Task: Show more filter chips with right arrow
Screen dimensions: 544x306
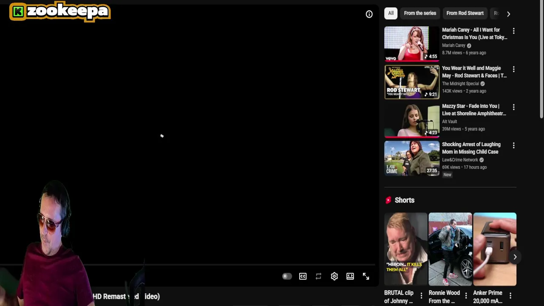Action: tap(508, 14)
